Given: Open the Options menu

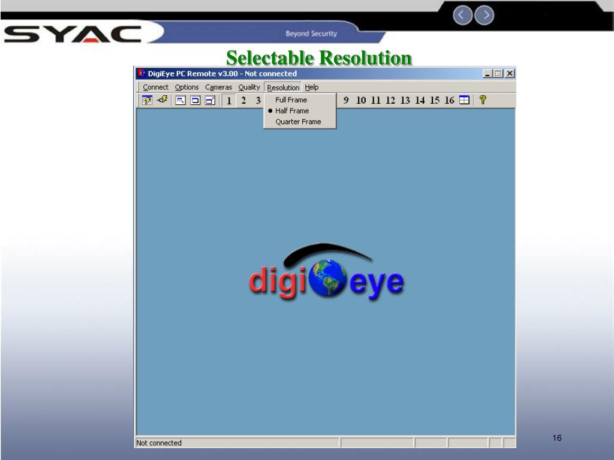Looking at the screenshot, I should coord(187,87).
